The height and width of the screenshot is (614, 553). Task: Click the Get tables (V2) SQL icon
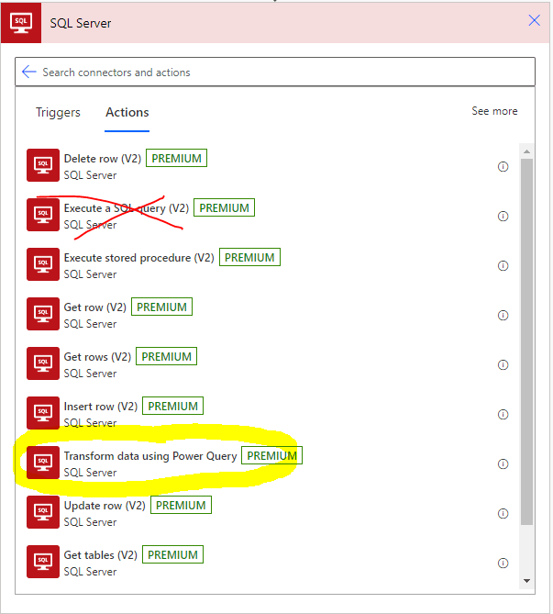point(43,562)
